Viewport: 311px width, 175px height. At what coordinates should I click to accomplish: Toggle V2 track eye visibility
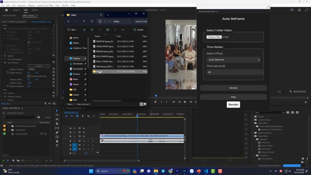[84, 132]
